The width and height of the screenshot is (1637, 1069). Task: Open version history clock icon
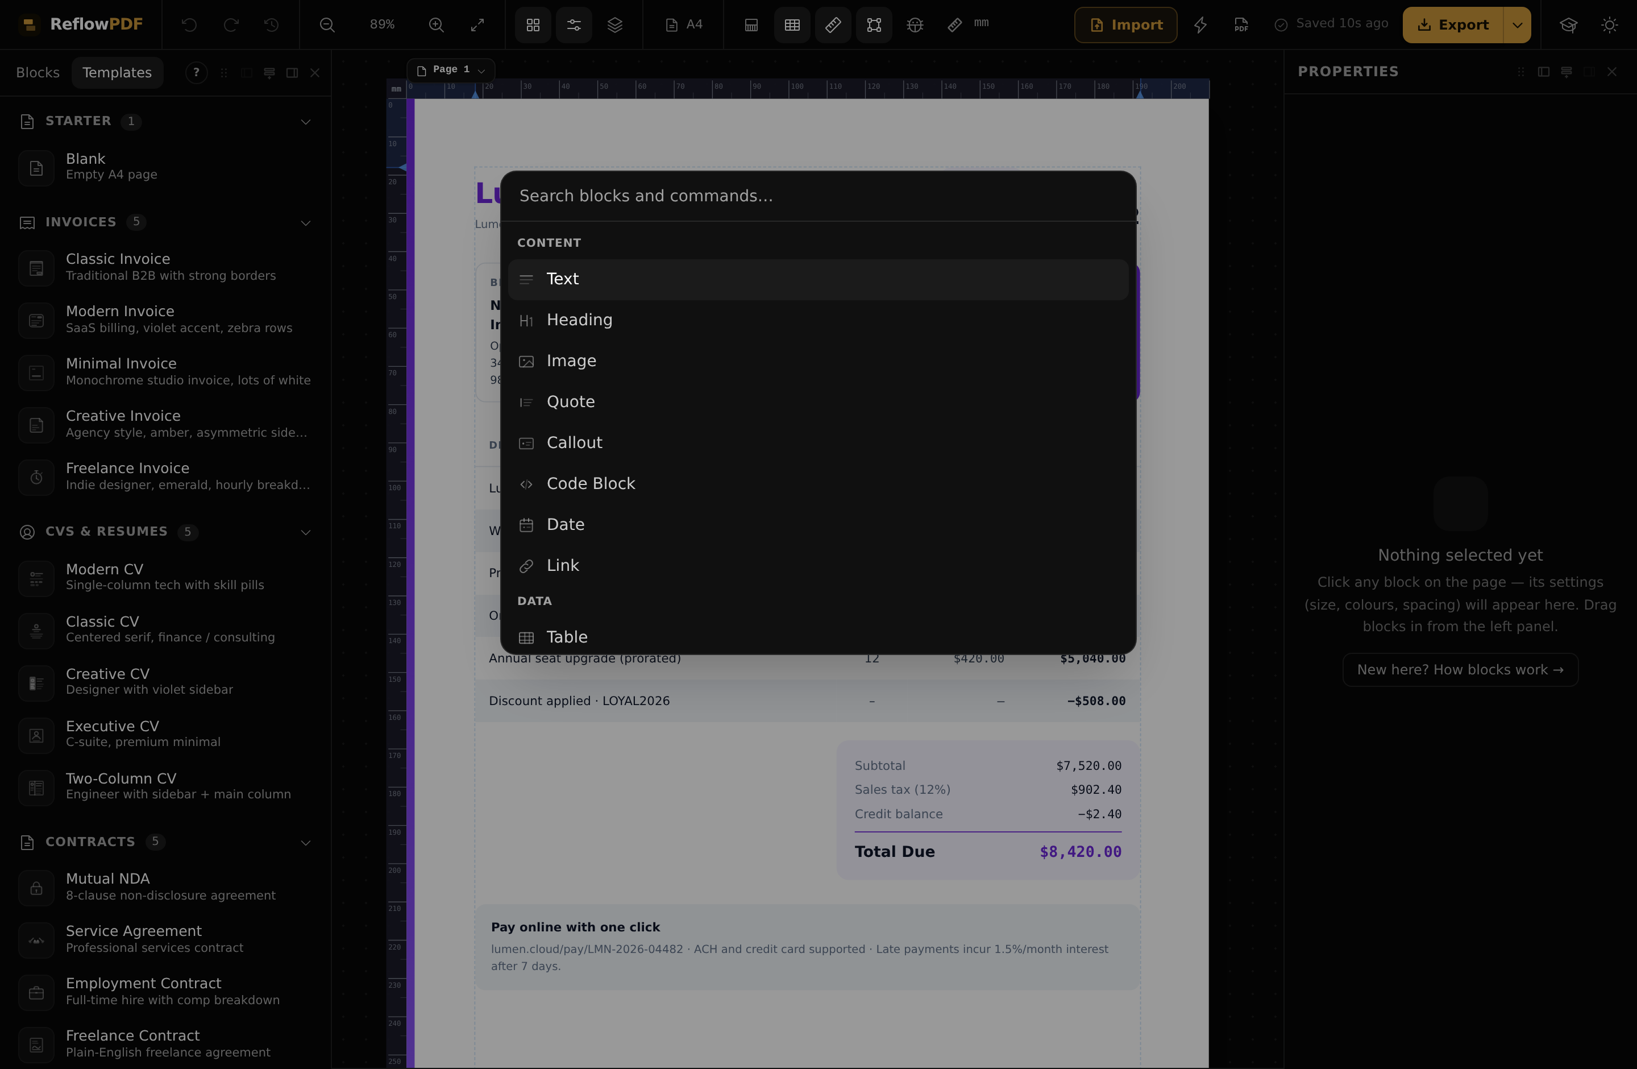[271, 25]
